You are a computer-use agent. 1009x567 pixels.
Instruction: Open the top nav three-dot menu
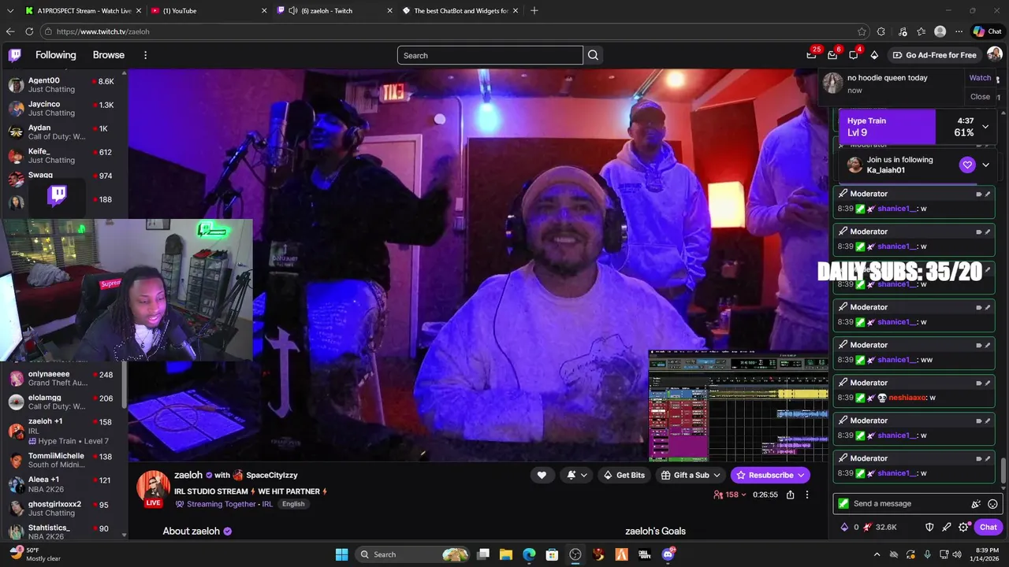145,55
